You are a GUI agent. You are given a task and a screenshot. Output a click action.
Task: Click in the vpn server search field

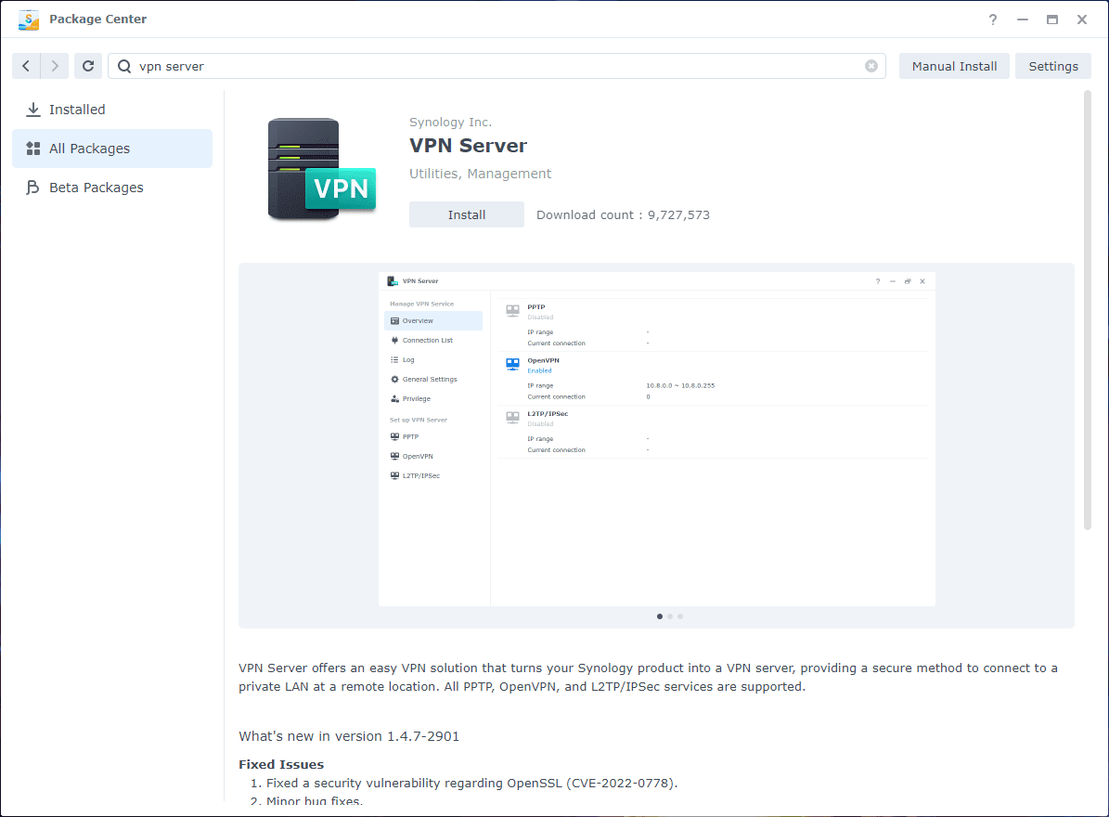[496, 66]
